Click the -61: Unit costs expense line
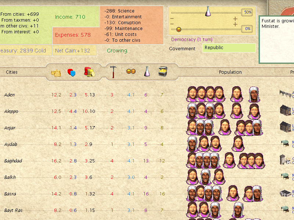 point(121,34)
